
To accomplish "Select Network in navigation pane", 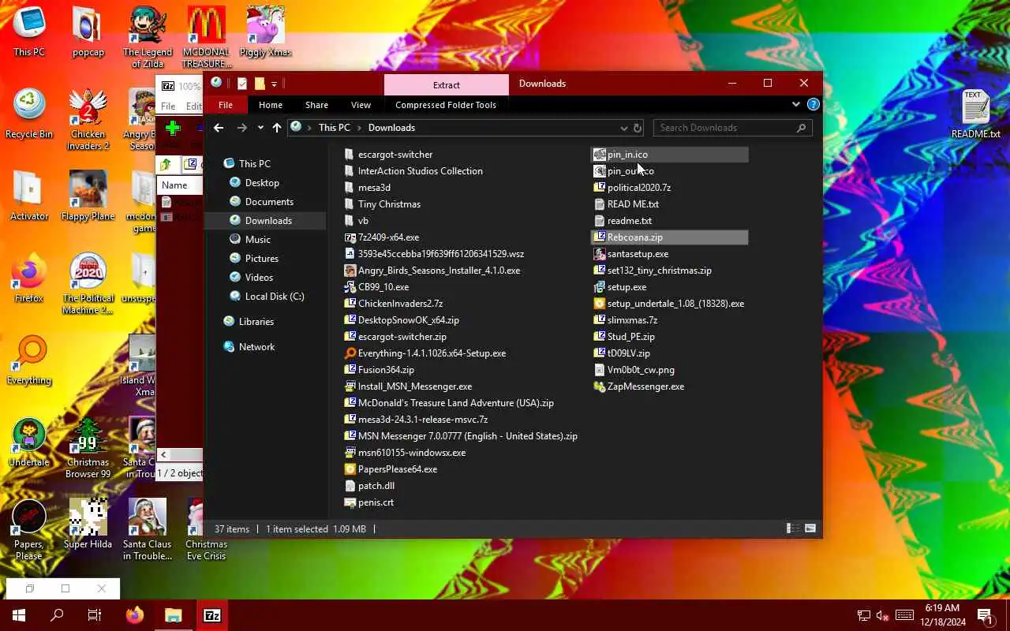I will coord(256,346).
